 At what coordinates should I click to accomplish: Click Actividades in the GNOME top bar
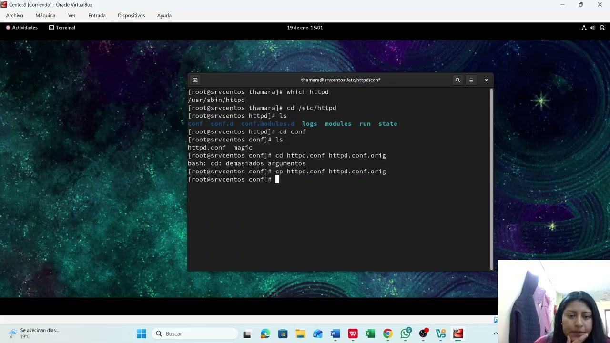click(21, 28)
